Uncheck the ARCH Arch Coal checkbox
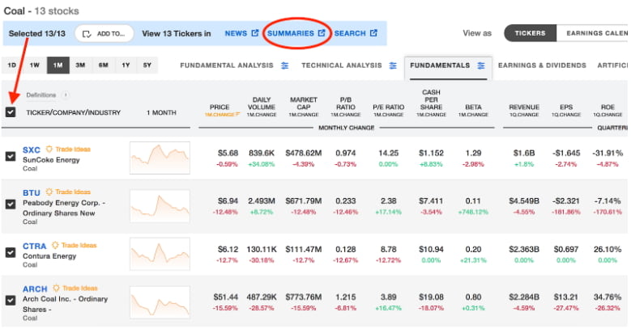Screen dimensions: 631x329 tap(11, 300)
